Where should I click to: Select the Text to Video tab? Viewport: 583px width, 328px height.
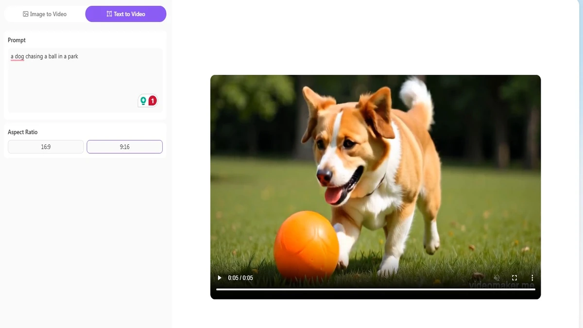[126, 14]
